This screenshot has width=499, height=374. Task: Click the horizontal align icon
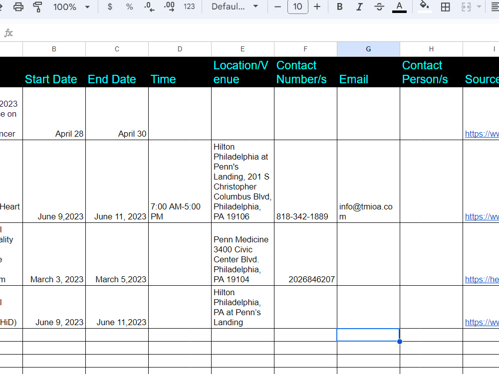[x=495, y=6]
